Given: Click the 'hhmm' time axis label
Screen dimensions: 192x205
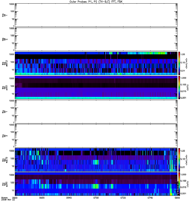Looking at the screenshot, I should click(4, 198).
